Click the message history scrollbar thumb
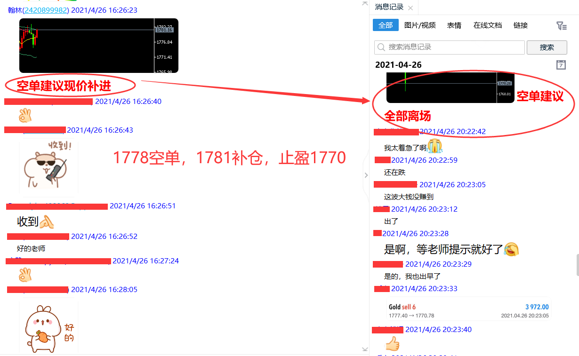Viewport: 579px width, 356px height. coord(577,265)
